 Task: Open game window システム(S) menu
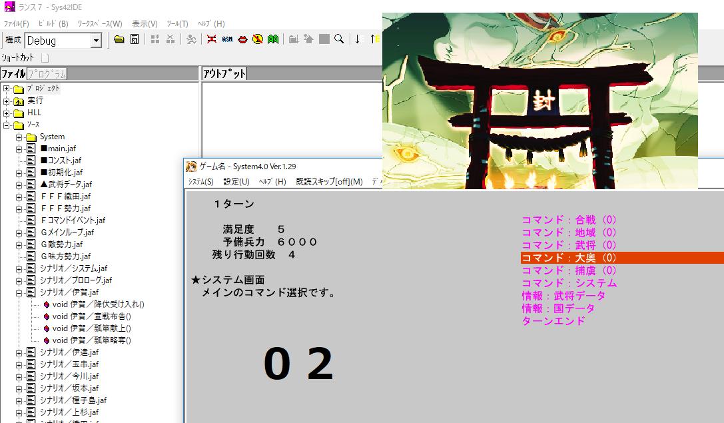pos(200,181)
